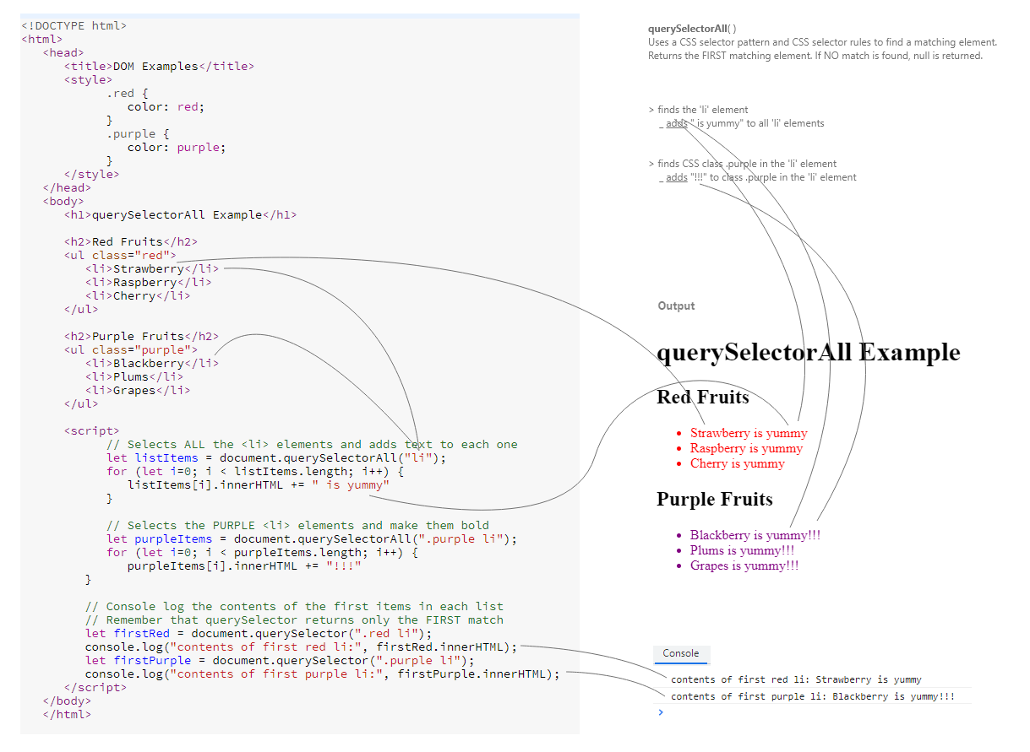Click the <!DOCTYPE html> code line
The height and width of the screenshot is (752, 1030).
(74, 25)
